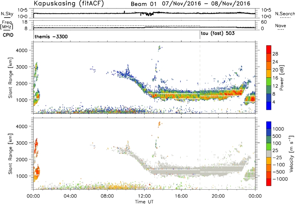Click the '20:00' time axis label

pos(218,196)
